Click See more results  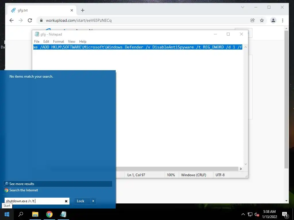click(x=58, y=184)
